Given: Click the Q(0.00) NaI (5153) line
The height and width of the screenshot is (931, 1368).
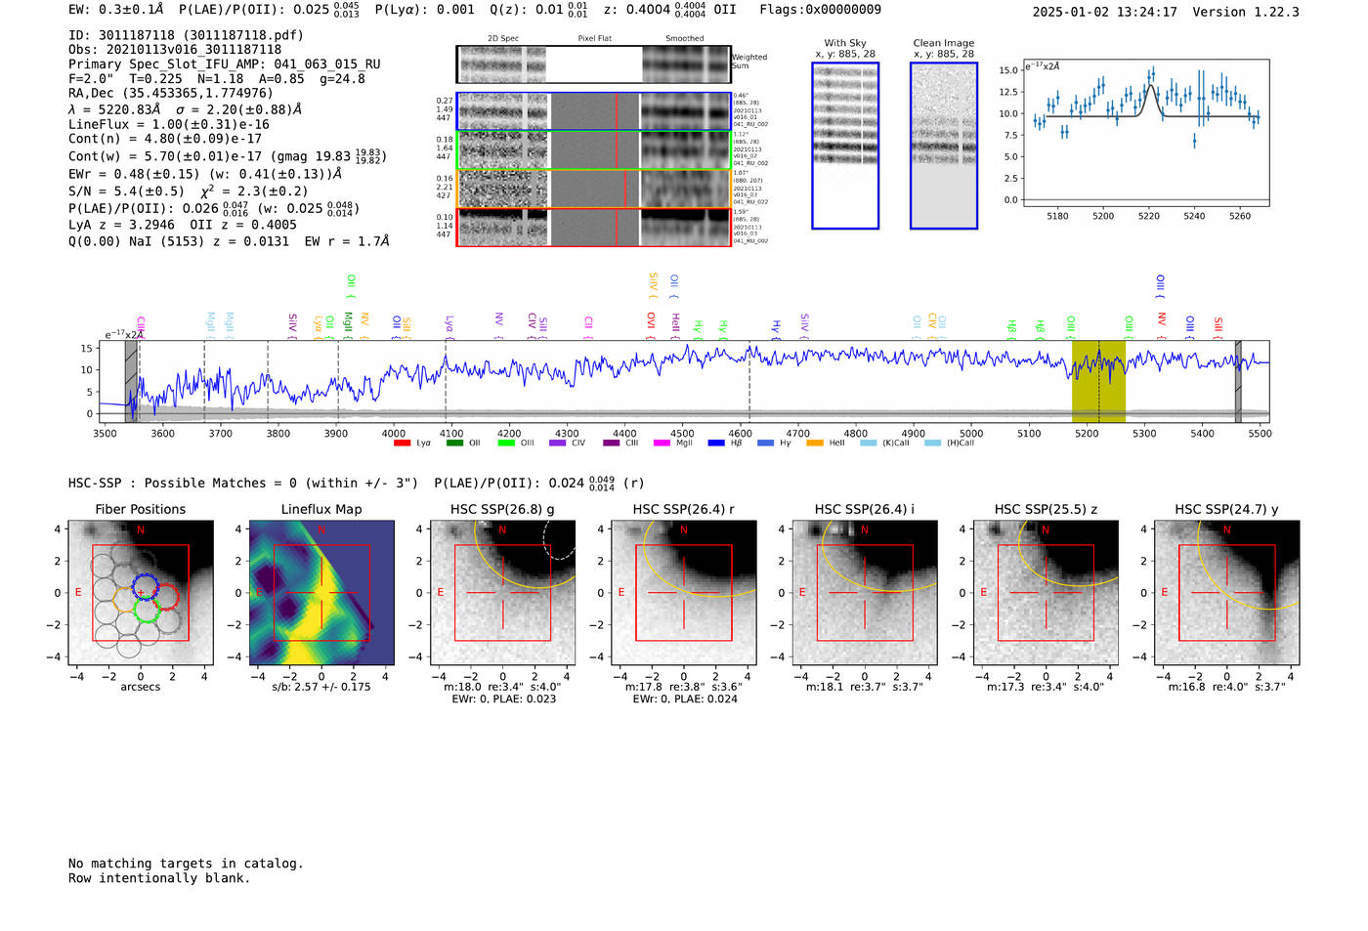Looking at the screenshot, I should click(x=229, y=241).
